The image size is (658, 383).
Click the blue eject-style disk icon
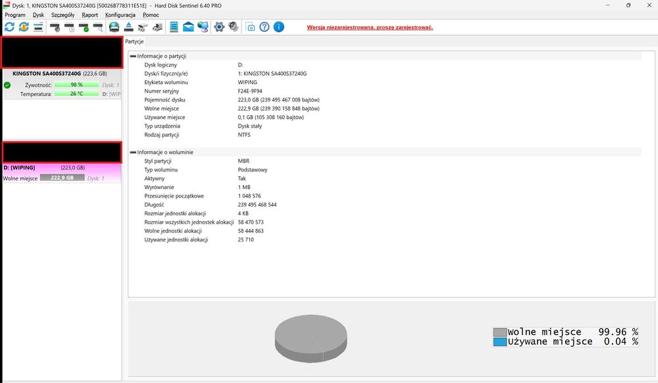click(129, 27)
